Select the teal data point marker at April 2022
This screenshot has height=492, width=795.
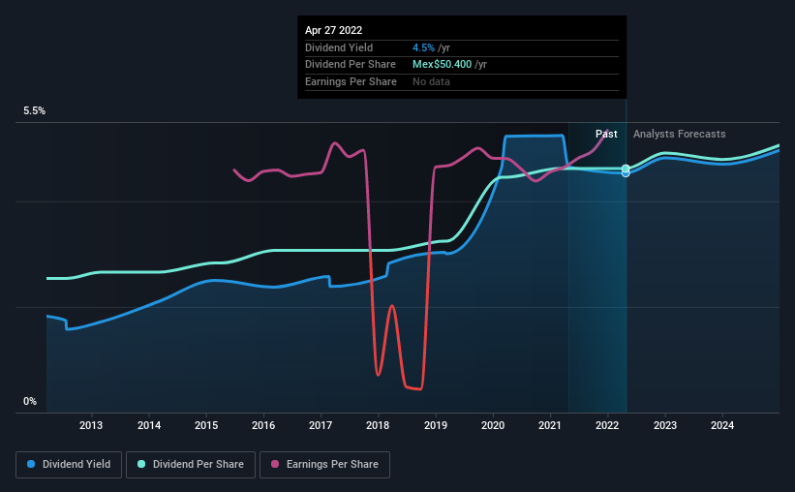click(626, 169)
